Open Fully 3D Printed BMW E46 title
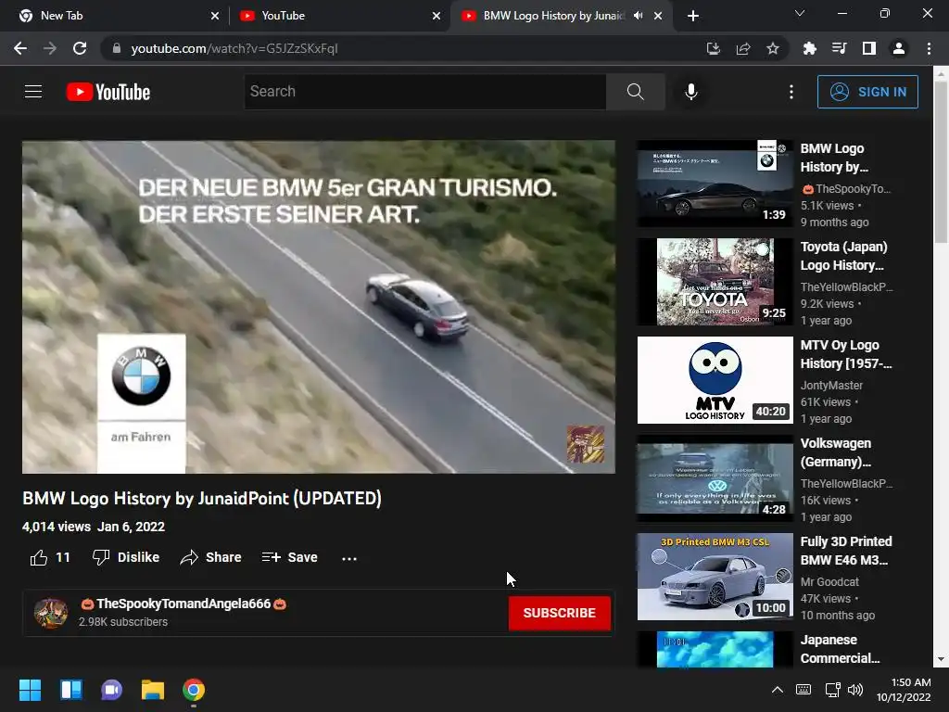 point(846,551)
